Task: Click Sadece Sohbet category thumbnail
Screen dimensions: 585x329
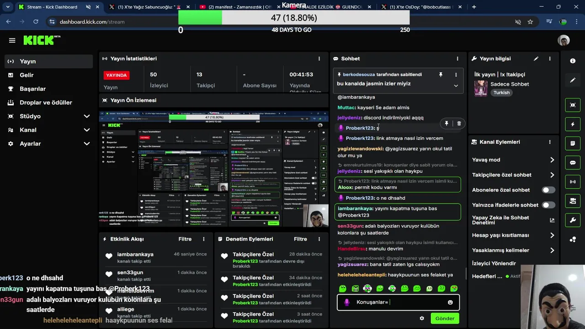Action: (x=481, y=89)
